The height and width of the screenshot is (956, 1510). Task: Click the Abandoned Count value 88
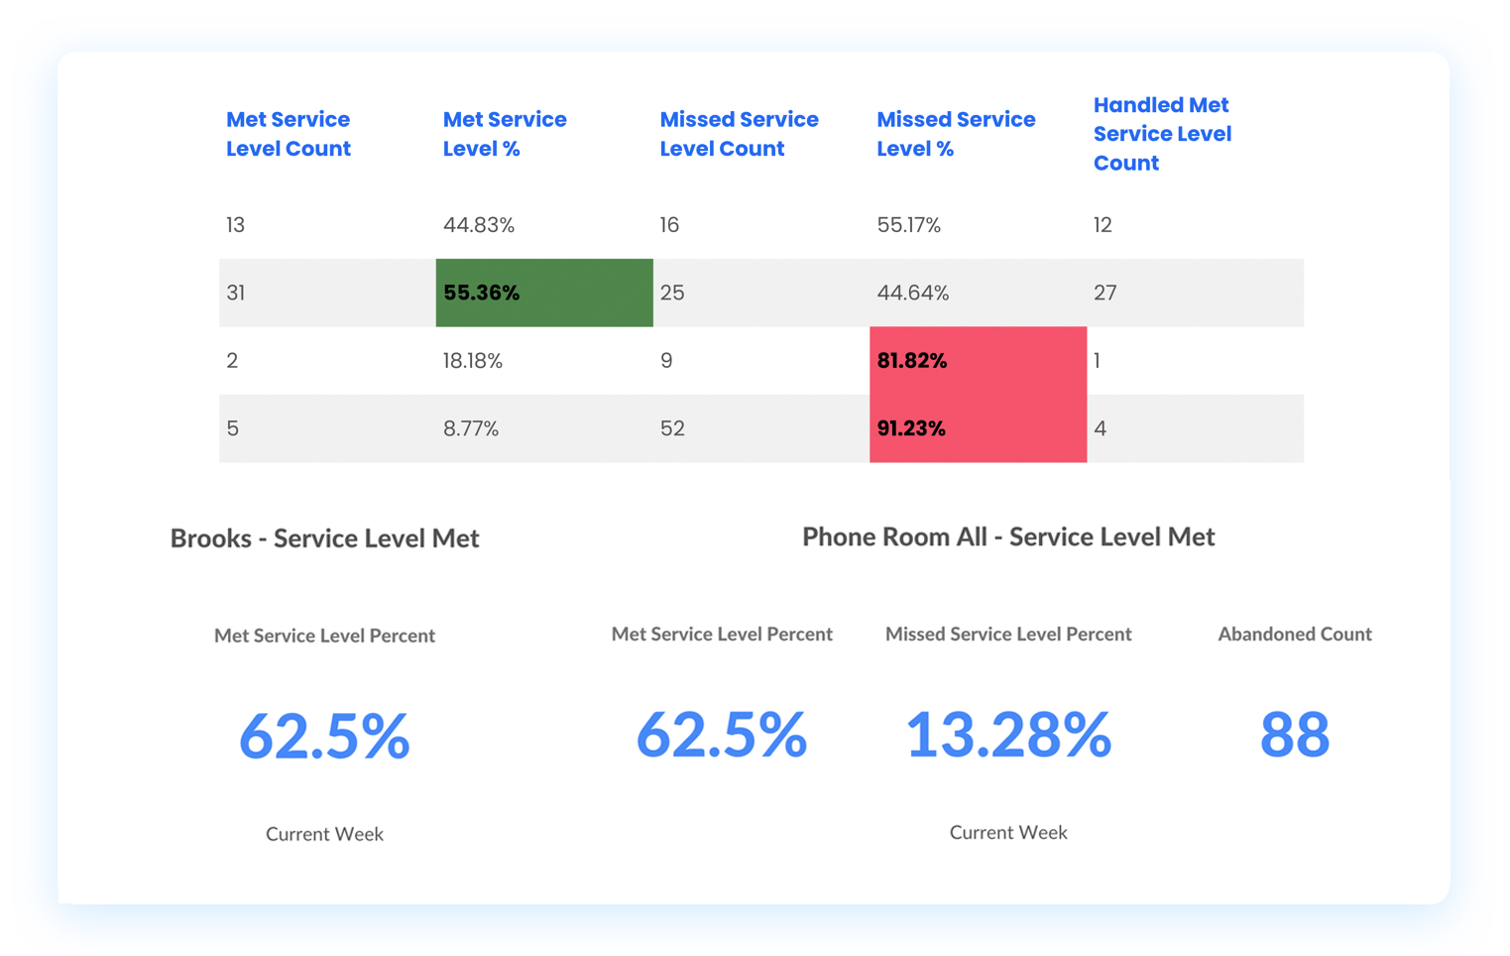(1295, 735)
